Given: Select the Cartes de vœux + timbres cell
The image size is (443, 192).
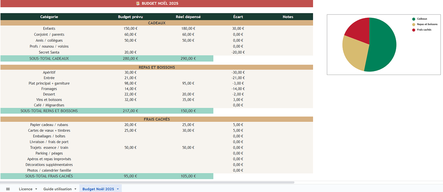Looking at the screenshot, I should [x=49, y=131].
